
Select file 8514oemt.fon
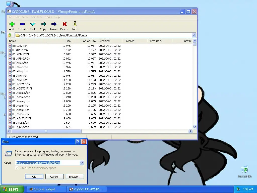[x=21, y=110]
